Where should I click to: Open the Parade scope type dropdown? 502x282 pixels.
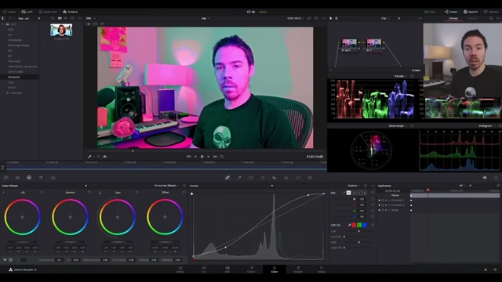coord(401,76)
